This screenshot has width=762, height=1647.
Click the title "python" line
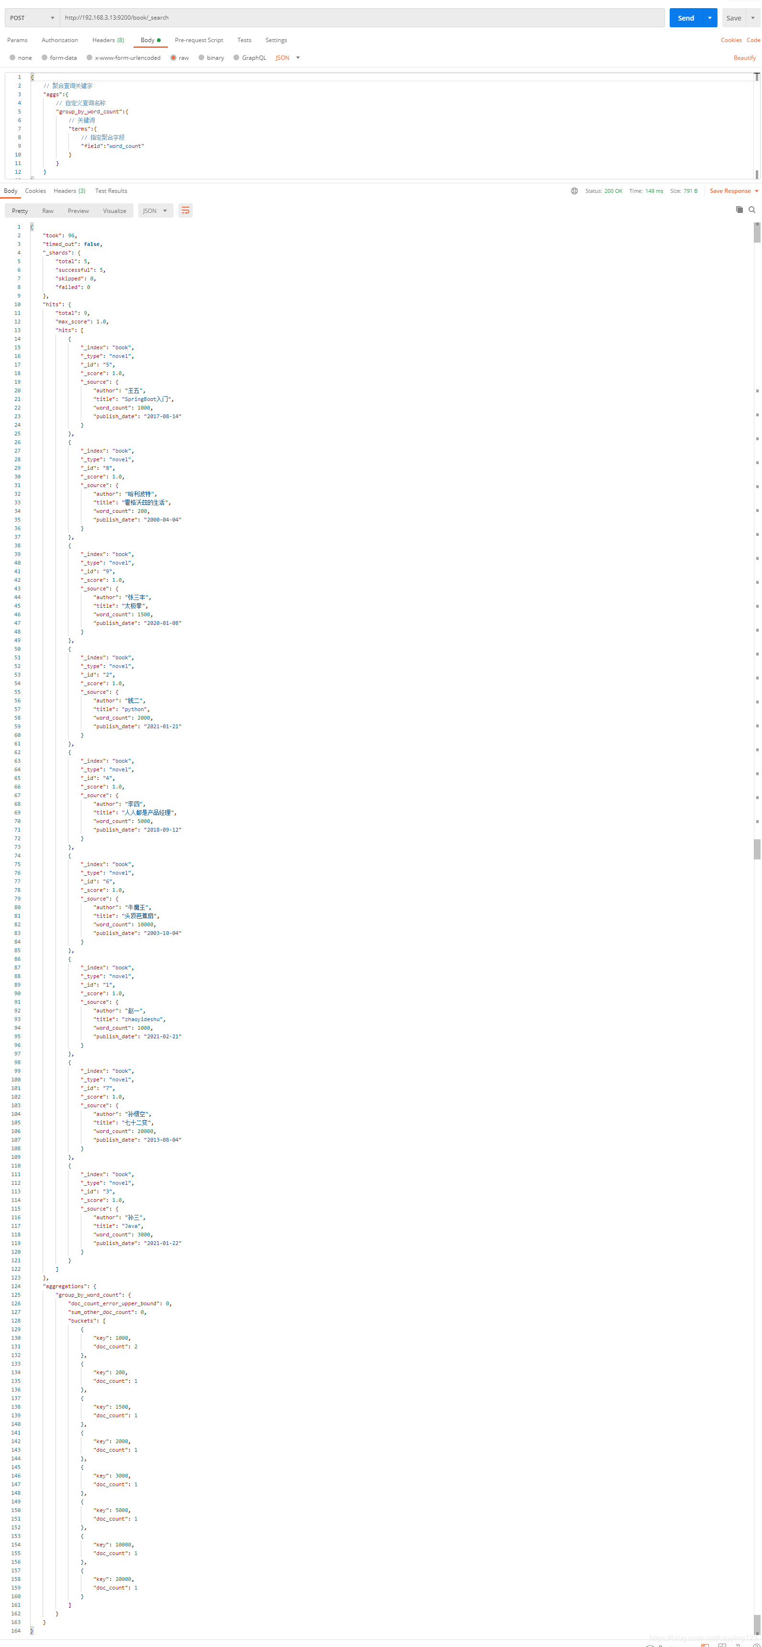tap(122, 709)
